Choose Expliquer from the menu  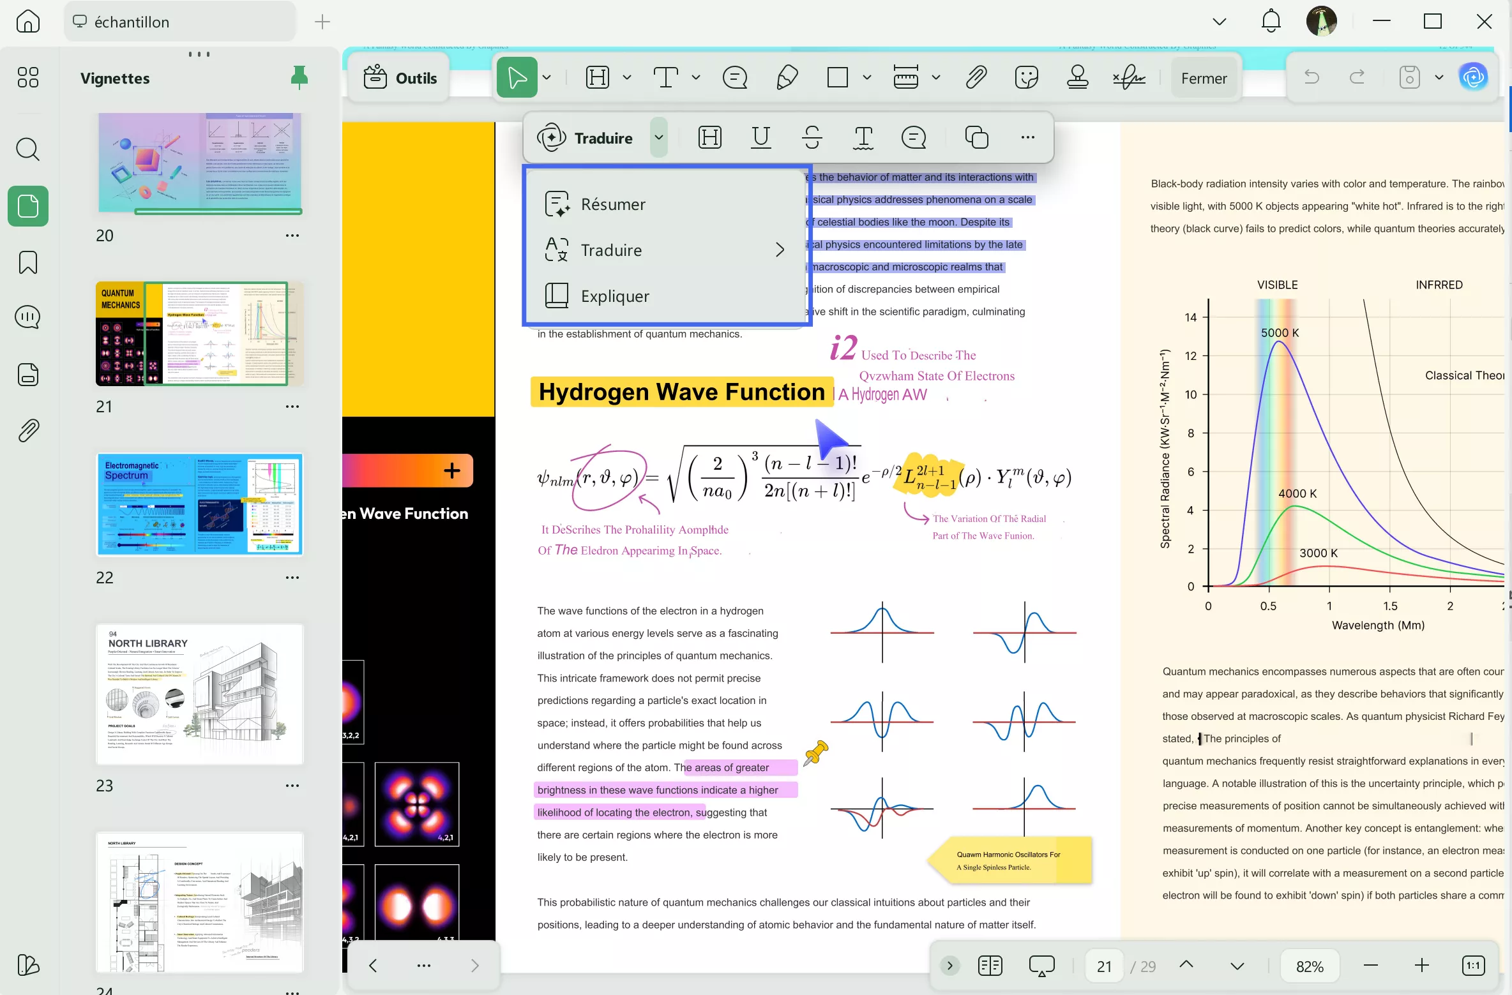pyautogui.click(x=614, y=296)
